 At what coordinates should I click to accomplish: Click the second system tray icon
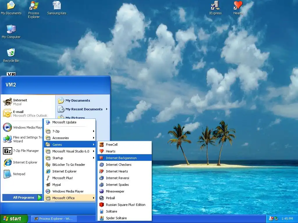(276, 219)
